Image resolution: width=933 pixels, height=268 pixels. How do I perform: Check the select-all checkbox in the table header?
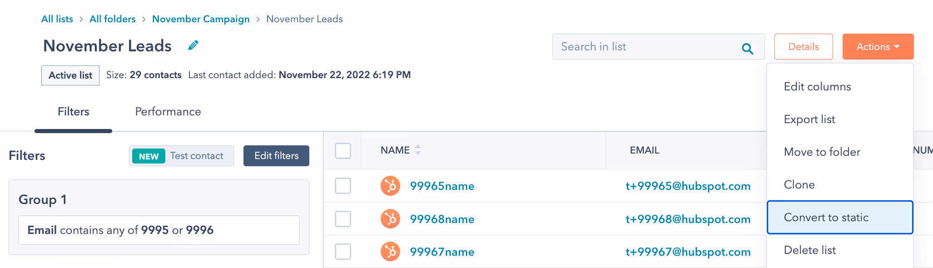[343, 150]
